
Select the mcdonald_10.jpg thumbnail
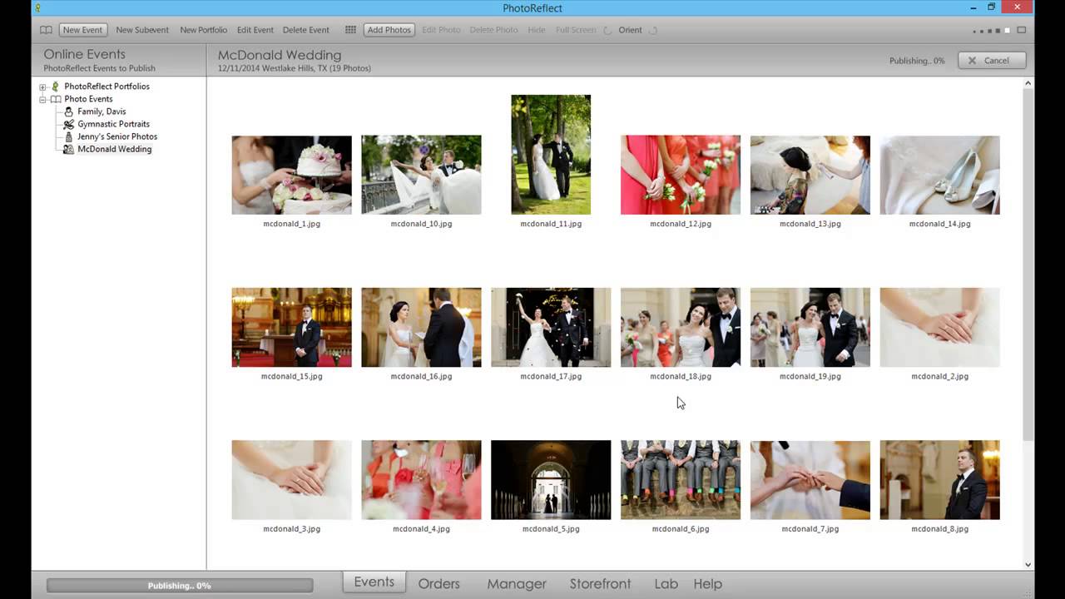(x=421, y=176)
